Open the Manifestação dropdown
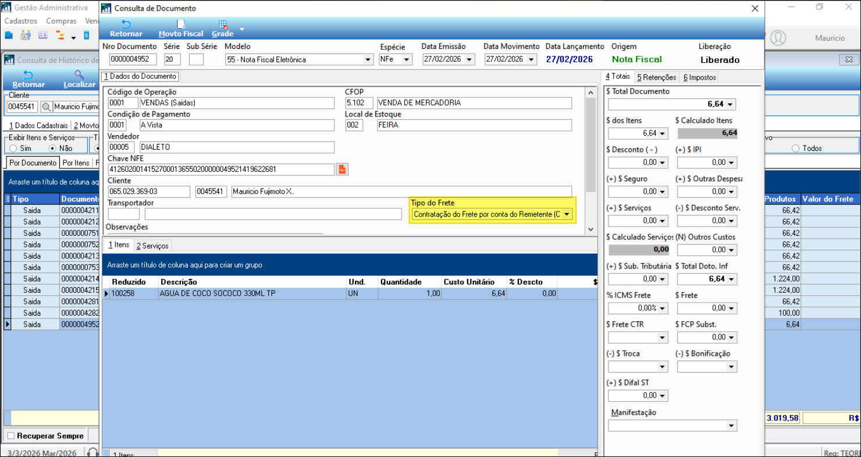Viewport: 861px width, 457px height. click(731, 426)
